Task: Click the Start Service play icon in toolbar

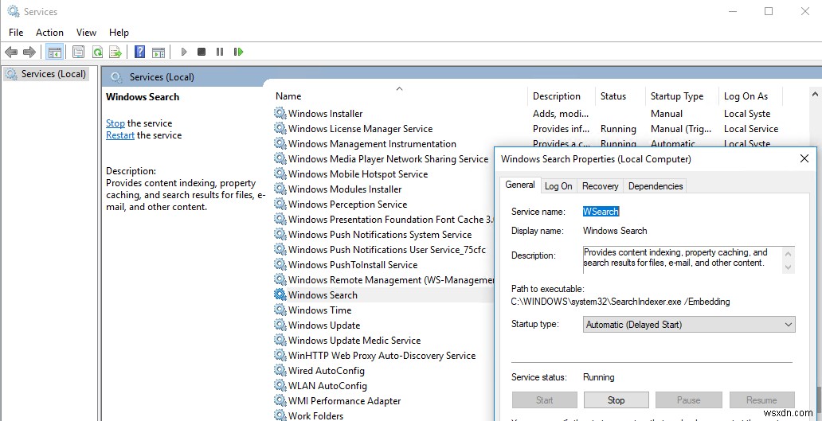Action: pos(183,52)
